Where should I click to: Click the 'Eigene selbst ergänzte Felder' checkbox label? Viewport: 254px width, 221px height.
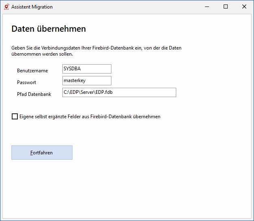pos(90,117)
